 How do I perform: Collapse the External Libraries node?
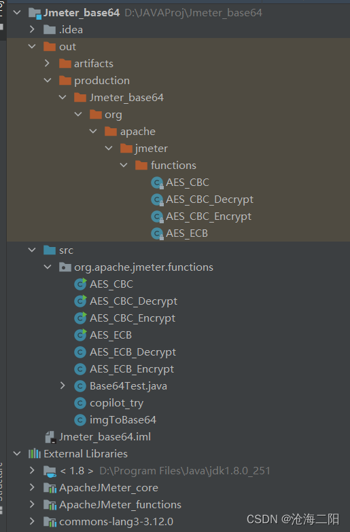16,453
